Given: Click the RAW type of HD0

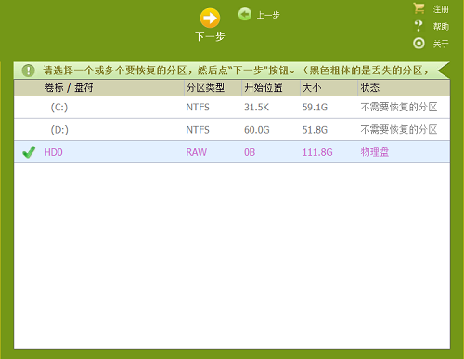Looking at the screenshot, I should pos(197,152).
